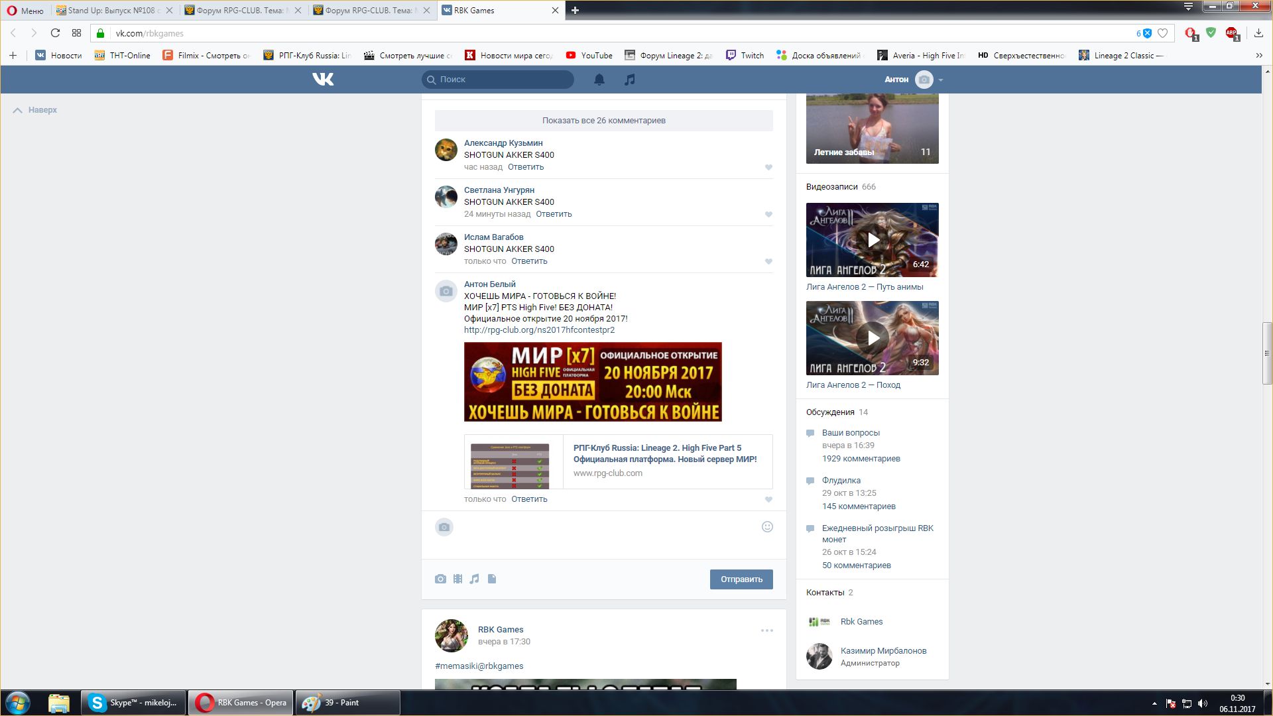This screenshot has width=1273, height=716.
Task: Open emoji picker in comment box
Action: [767, 527]
